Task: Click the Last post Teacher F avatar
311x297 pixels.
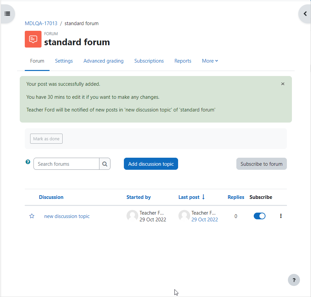Action: 184,216
